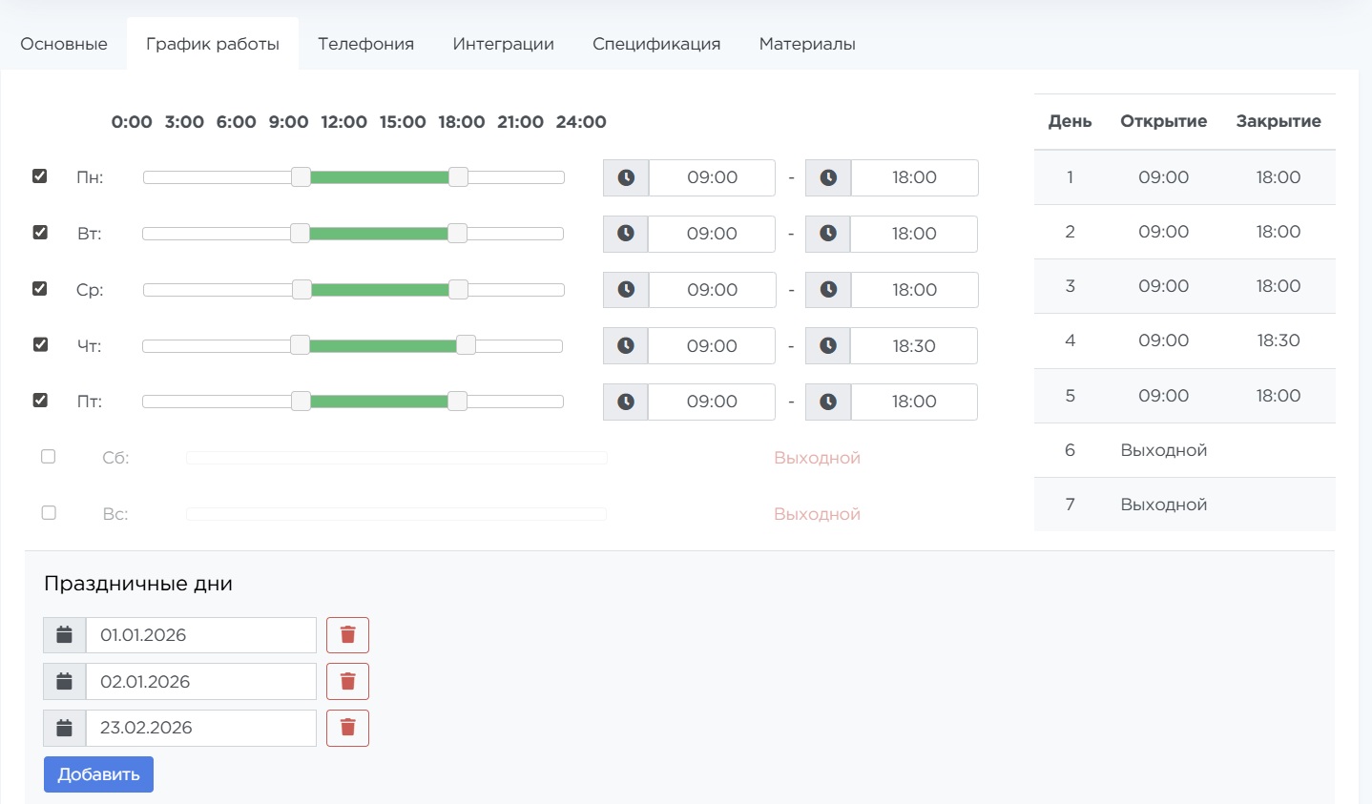Delete the 02.01.2026 holiday entry
Image resolution: width=1372 pixels, height=804 pixels.
pyautogui.click(x=347, y=682)
